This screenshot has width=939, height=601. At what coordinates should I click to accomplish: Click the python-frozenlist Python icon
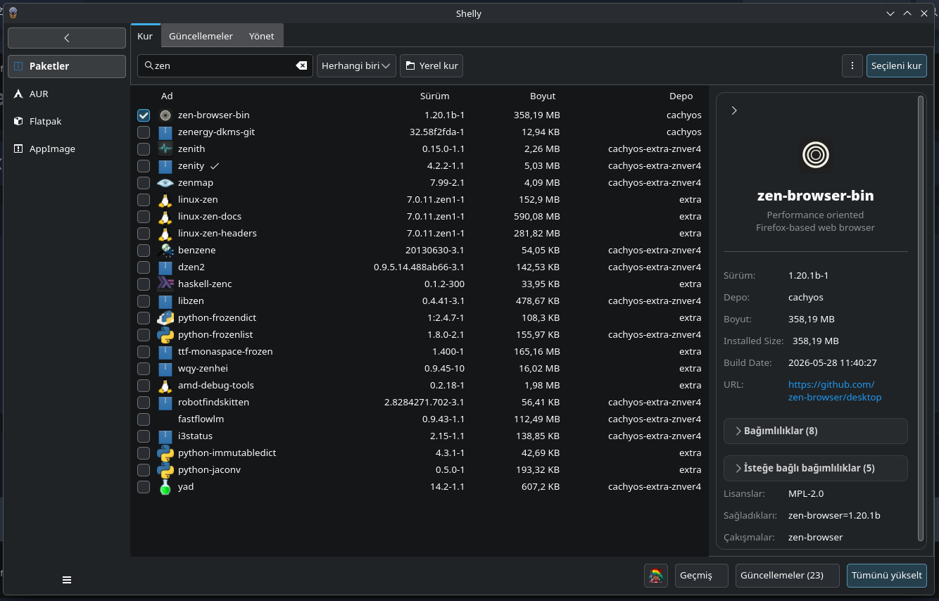165,334
